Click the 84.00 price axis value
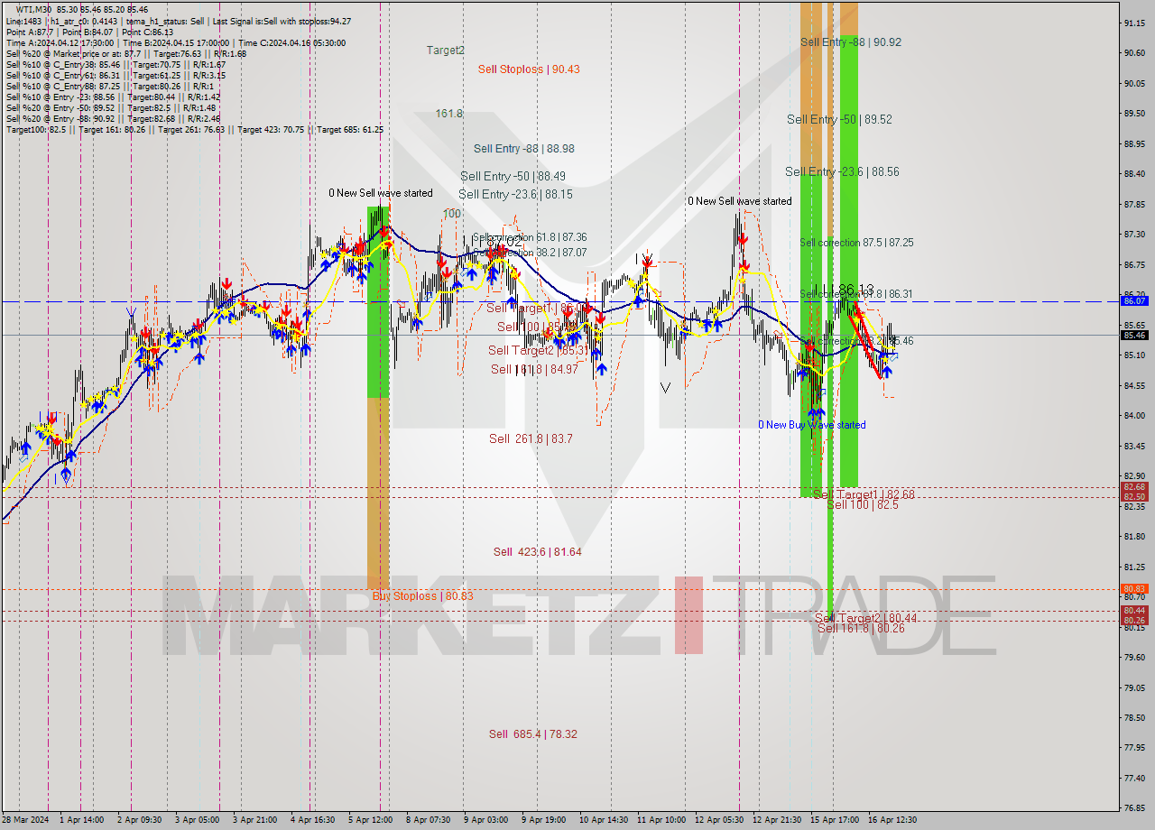Image resolution: width=1155 pixels, height=830 pixels. pos(1134,415)
